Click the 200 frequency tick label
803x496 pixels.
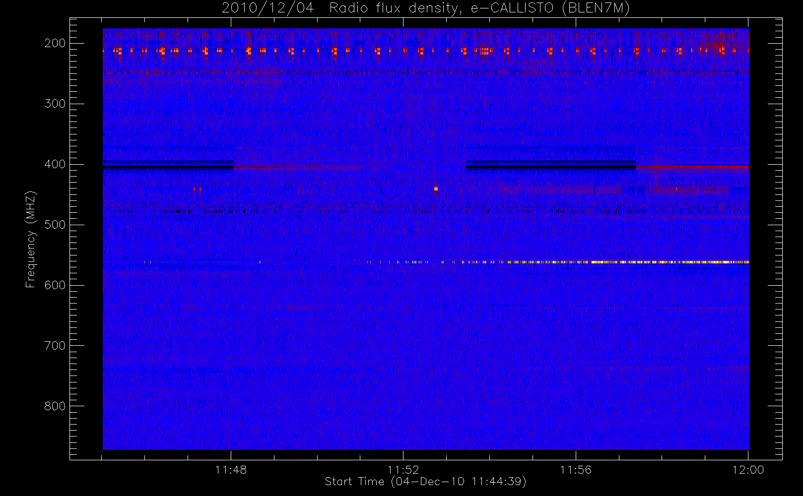[x=55, y=43]
